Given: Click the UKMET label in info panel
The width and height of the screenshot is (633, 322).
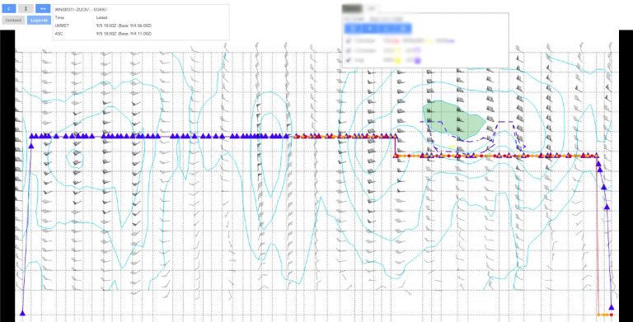Looking at the screenshot, I should tap(62, 26).
